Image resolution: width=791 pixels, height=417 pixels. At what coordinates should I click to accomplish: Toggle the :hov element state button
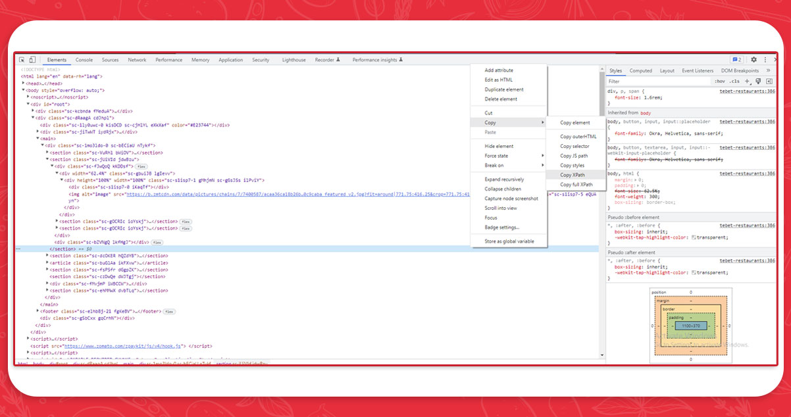pyautogui.click(x=719, y=82)
